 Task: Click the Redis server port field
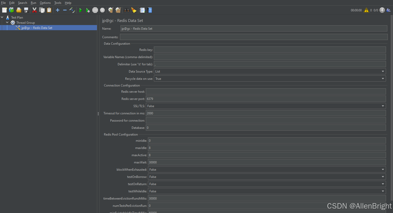pos(266,99)
